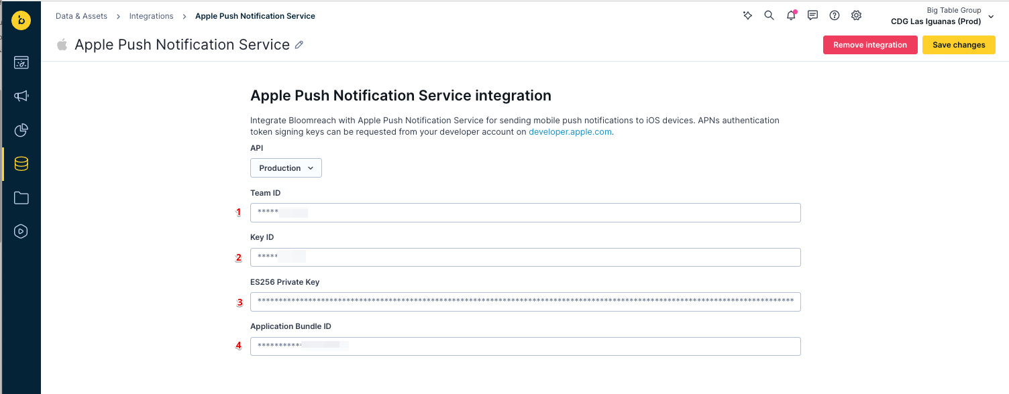Open the folder sidebar icon

(x=21, y=198)
